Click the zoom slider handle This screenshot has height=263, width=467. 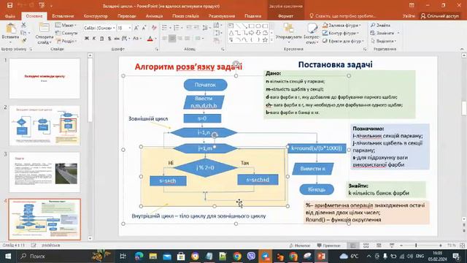pyautogui.click(x=416, y=245)
